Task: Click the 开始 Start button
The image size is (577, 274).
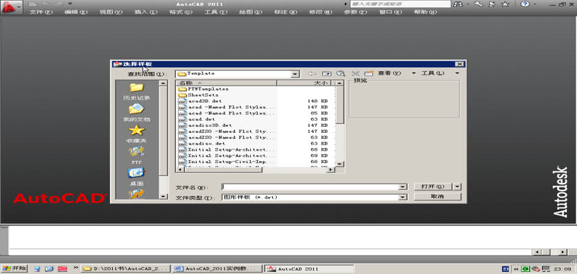Action: click(14, 269)
